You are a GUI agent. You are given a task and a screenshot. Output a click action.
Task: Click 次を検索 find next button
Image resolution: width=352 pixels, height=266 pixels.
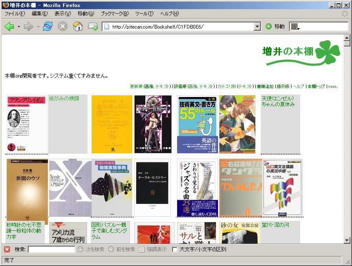tap(91, 249)
